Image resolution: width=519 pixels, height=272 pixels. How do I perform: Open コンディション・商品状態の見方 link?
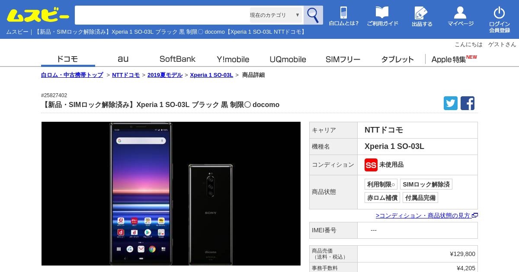pos(426,215)
